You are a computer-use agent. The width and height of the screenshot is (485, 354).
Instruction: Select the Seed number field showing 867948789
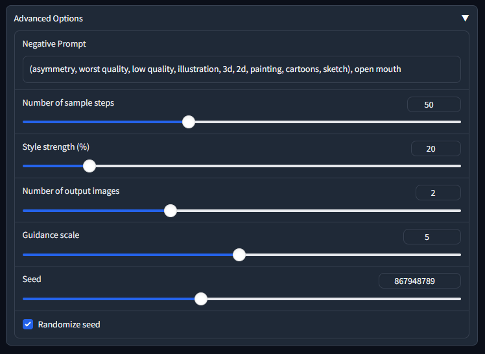tap(420, 281)
